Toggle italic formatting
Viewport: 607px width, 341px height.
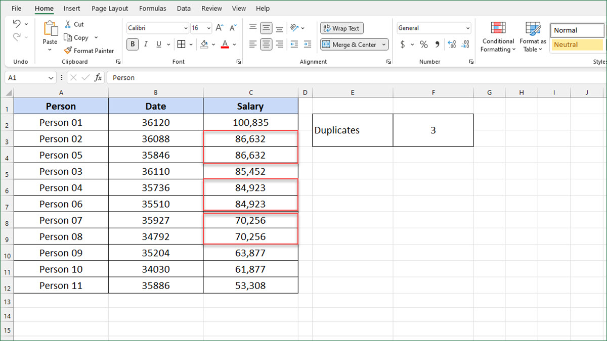pos(145,44)
